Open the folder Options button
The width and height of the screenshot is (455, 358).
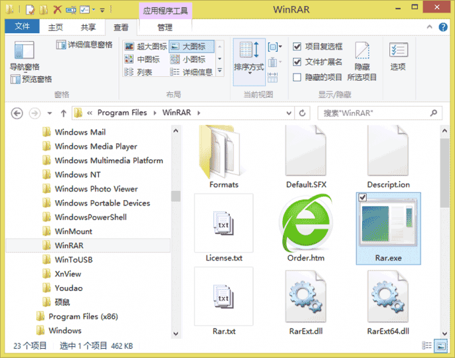coord(398,56)
